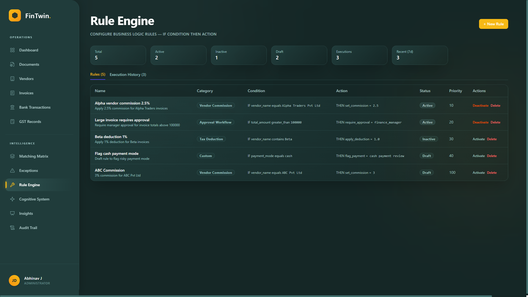Click the JD user avatar

click(x=14, y=280)
